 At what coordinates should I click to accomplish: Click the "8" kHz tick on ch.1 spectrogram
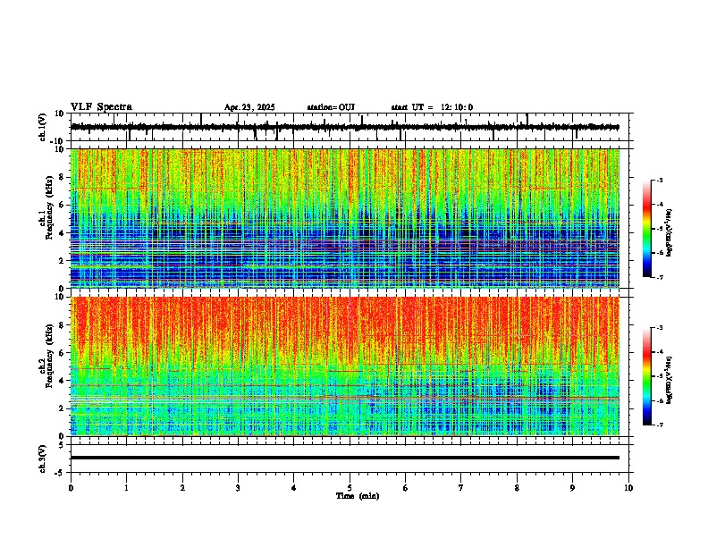tap(63, 177)
